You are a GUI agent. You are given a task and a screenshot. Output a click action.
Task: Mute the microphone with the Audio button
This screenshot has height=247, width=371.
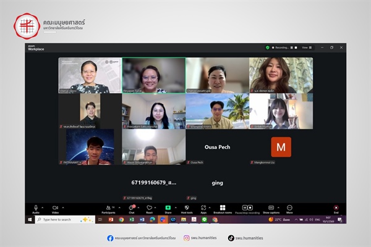coord(36,208)
